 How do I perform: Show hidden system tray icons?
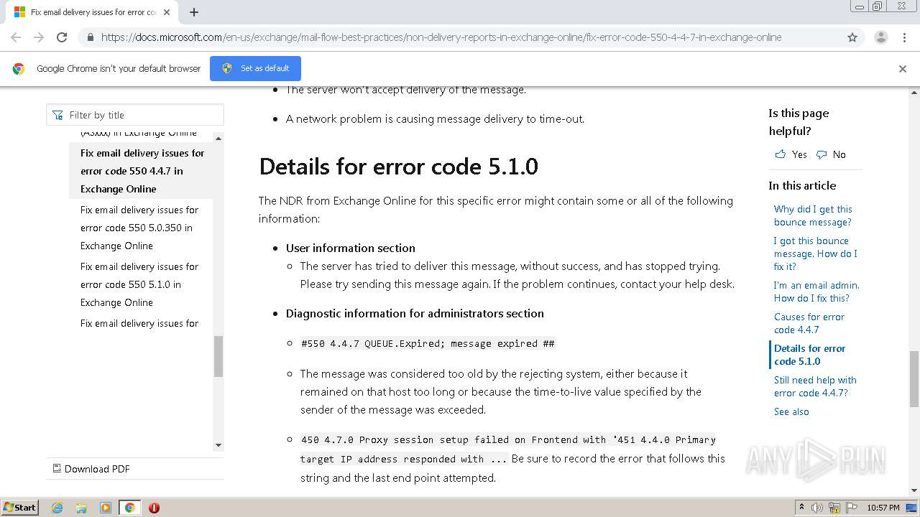point(801,508)
